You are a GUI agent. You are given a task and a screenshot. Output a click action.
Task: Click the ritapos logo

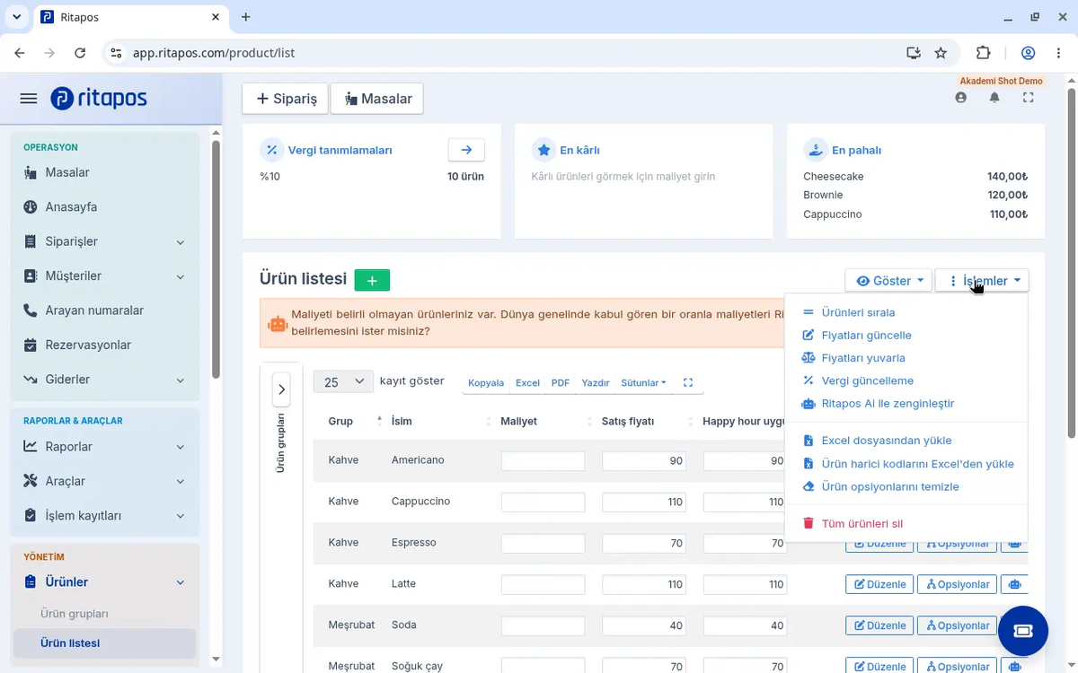pos(99,98)
